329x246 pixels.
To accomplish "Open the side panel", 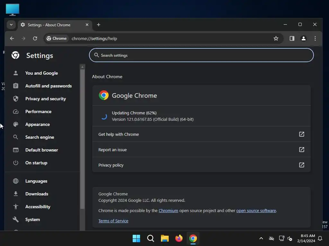I will click(292, 38).
